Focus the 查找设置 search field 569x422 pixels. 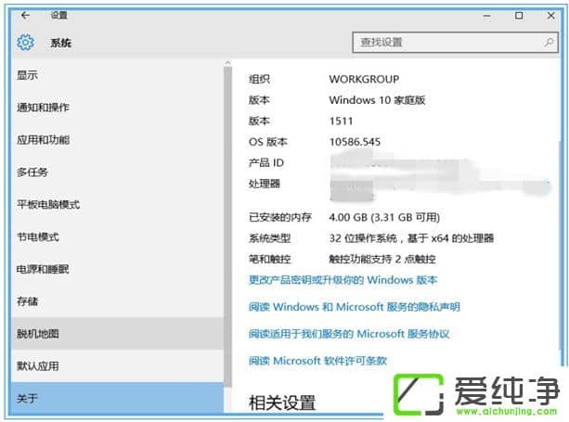pyautogui.click(x=455, y=43)
